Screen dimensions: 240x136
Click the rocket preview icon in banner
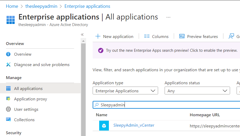(x=101, y=50)
